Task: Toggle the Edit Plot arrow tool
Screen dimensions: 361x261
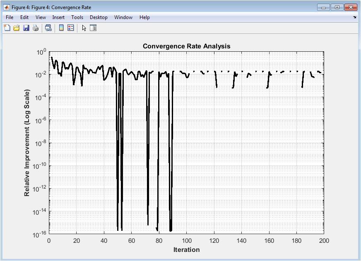Action: point(84,28)
